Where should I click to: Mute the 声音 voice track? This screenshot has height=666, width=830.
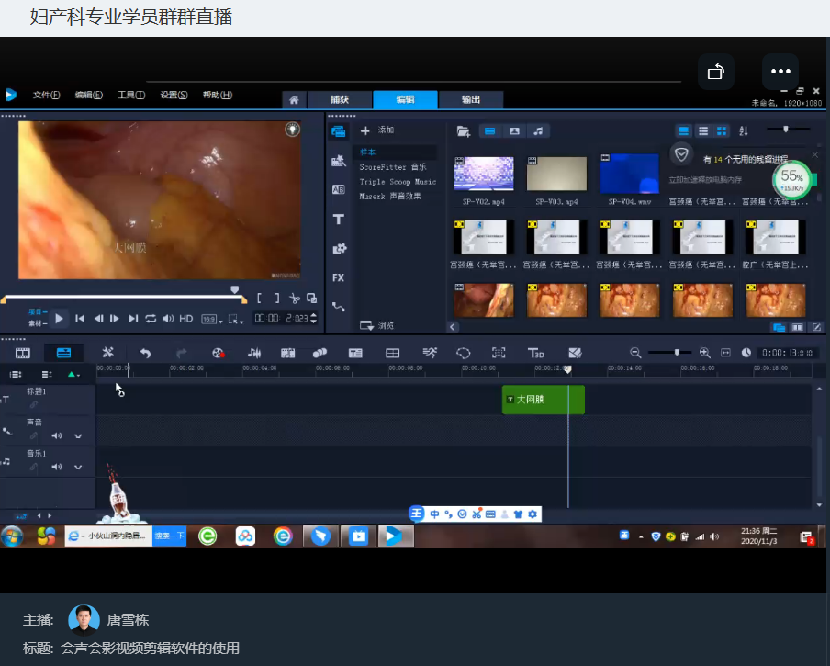[x=57, y=436]
